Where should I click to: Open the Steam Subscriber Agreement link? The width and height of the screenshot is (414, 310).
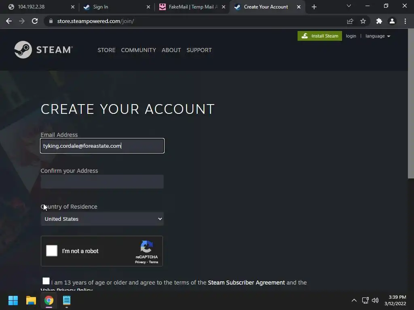(x=246, y=283)
